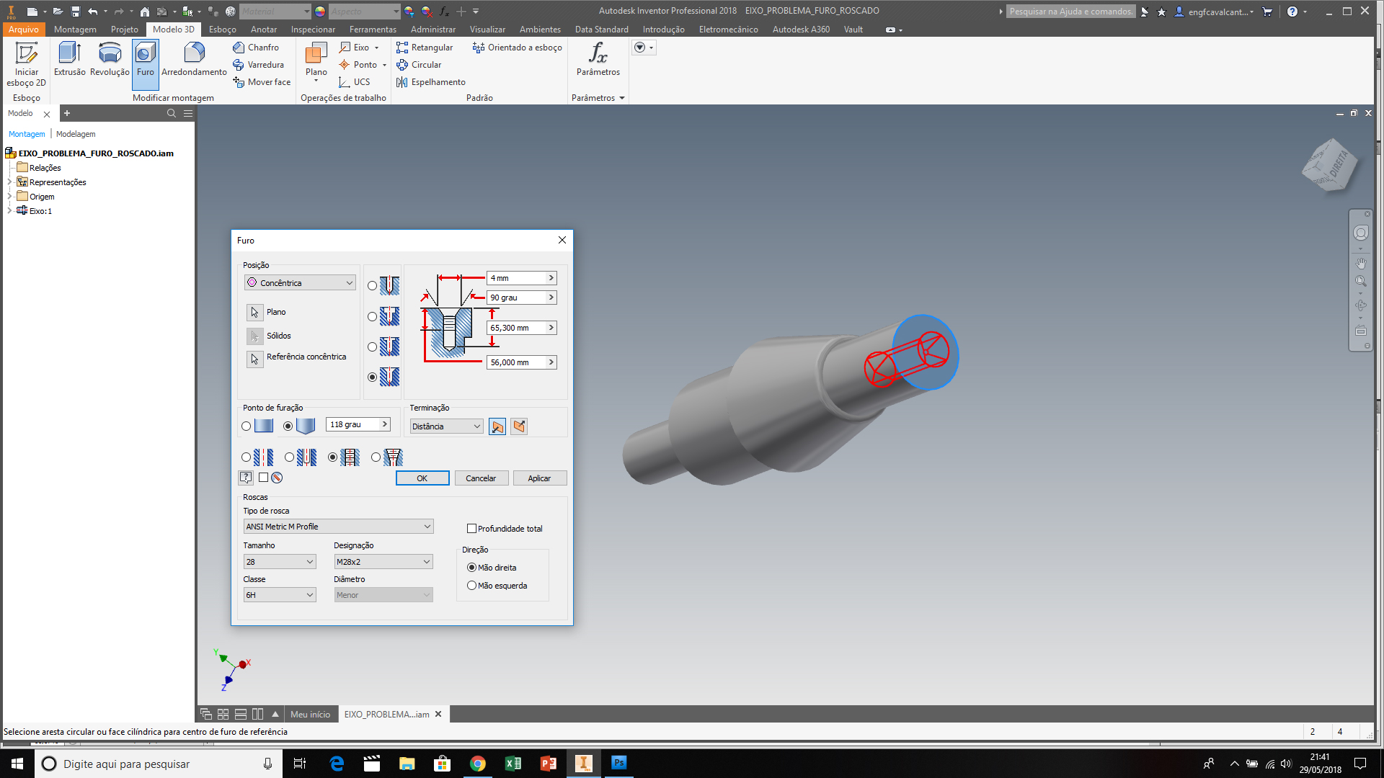The image size is (1384, 778).
Task: Open the Designação M28x2 dropdown
Action: click(383, 562)
